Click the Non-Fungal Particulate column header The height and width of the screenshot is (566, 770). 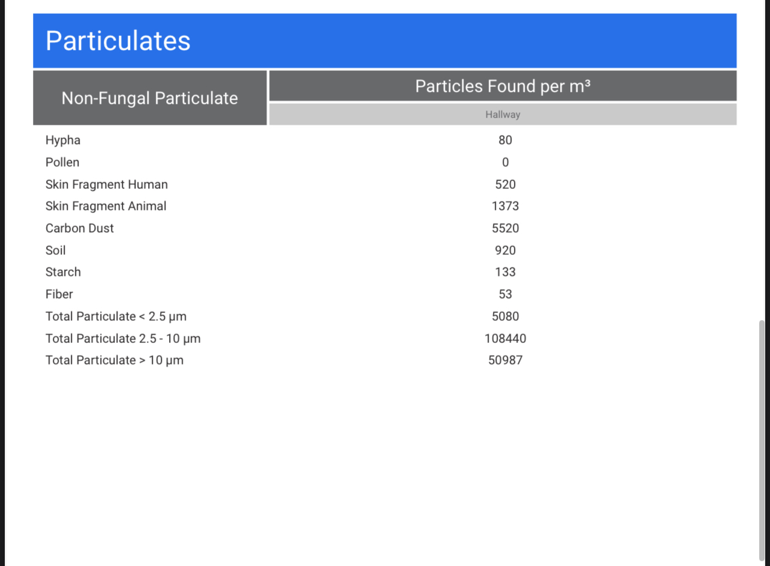coord(150,98)
